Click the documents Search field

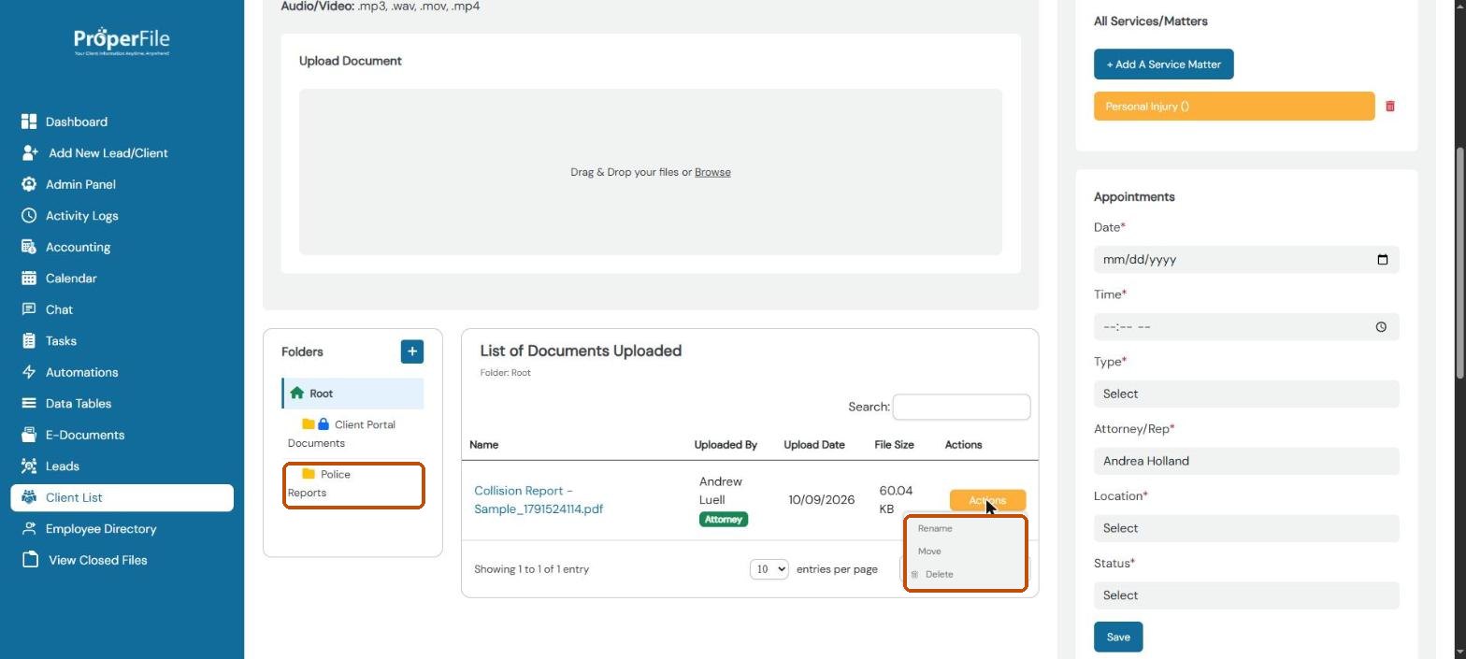click(961, 407)
